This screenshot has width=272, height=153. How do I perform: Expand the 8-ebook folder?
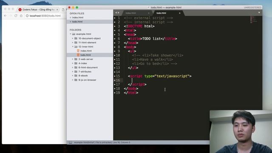[73, 76]
